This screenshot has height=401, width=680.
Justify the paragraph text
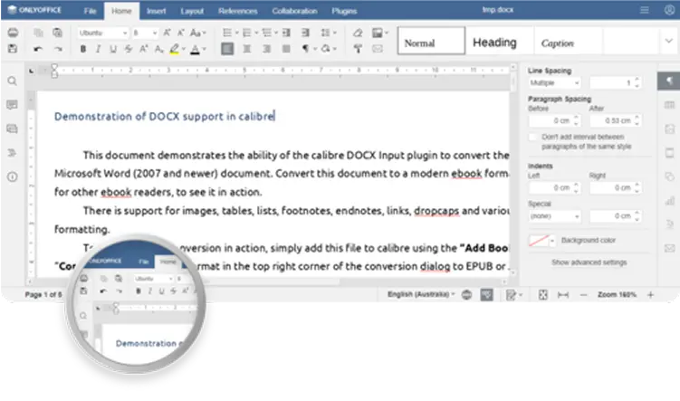pos(286,49)
